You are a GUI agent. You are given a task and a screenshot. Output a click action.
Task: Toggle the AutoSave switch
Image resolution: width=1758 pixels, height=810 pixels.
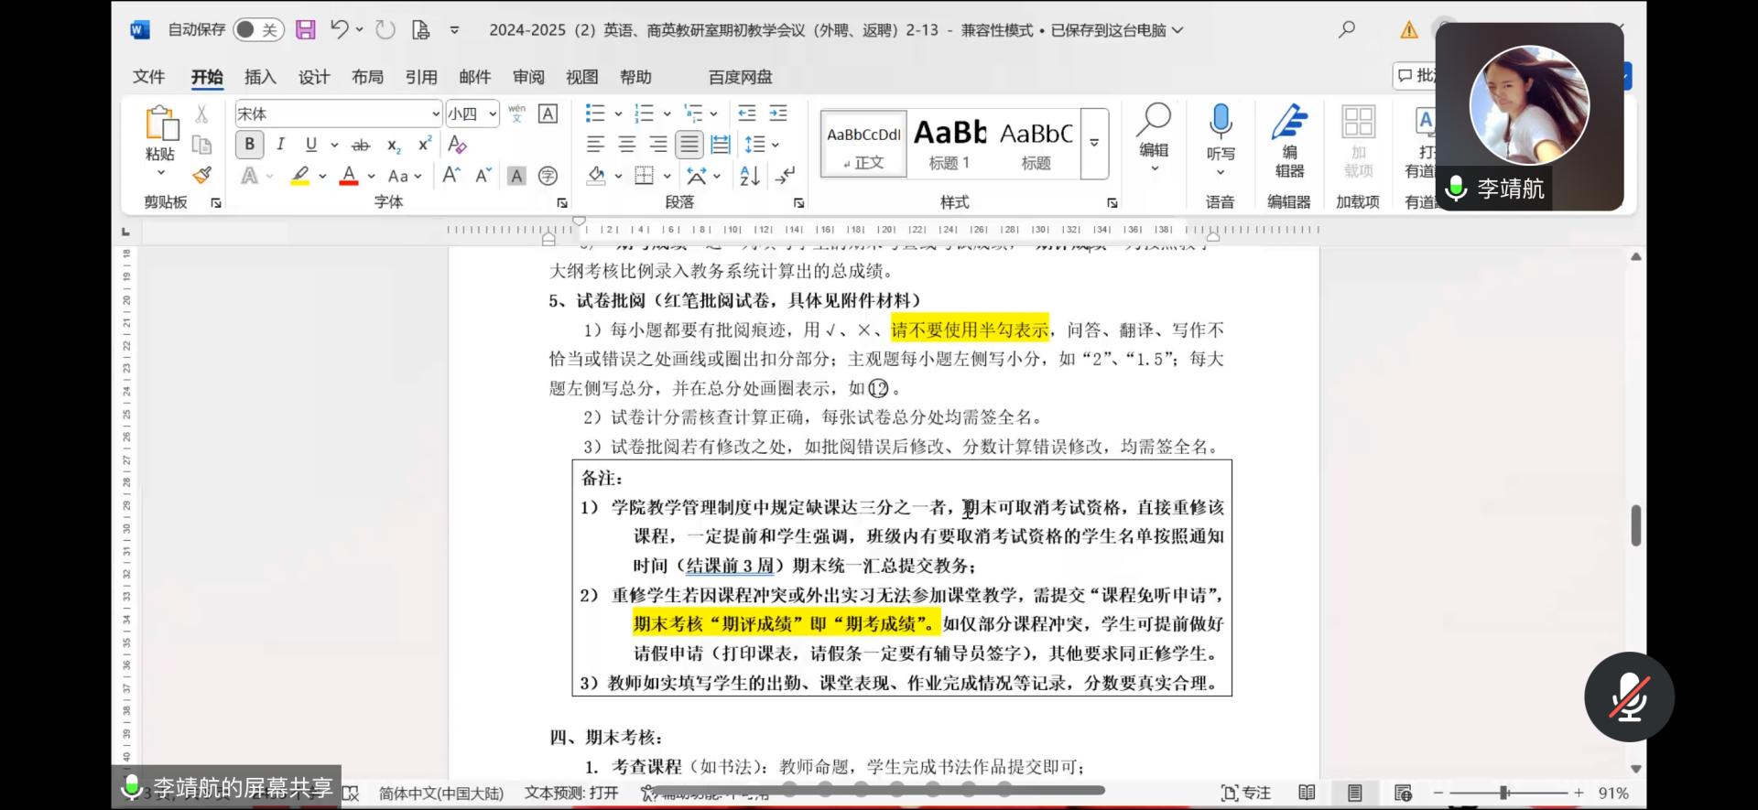257,30
